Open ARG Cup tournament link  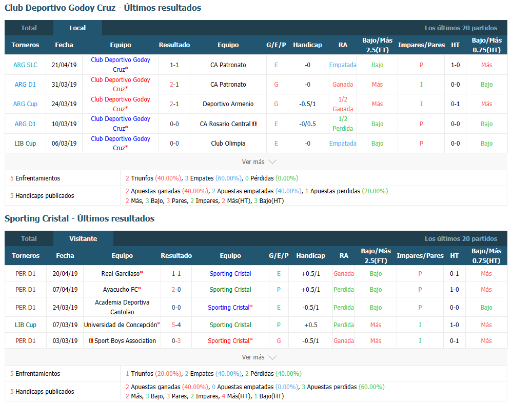tap(25, 104)
